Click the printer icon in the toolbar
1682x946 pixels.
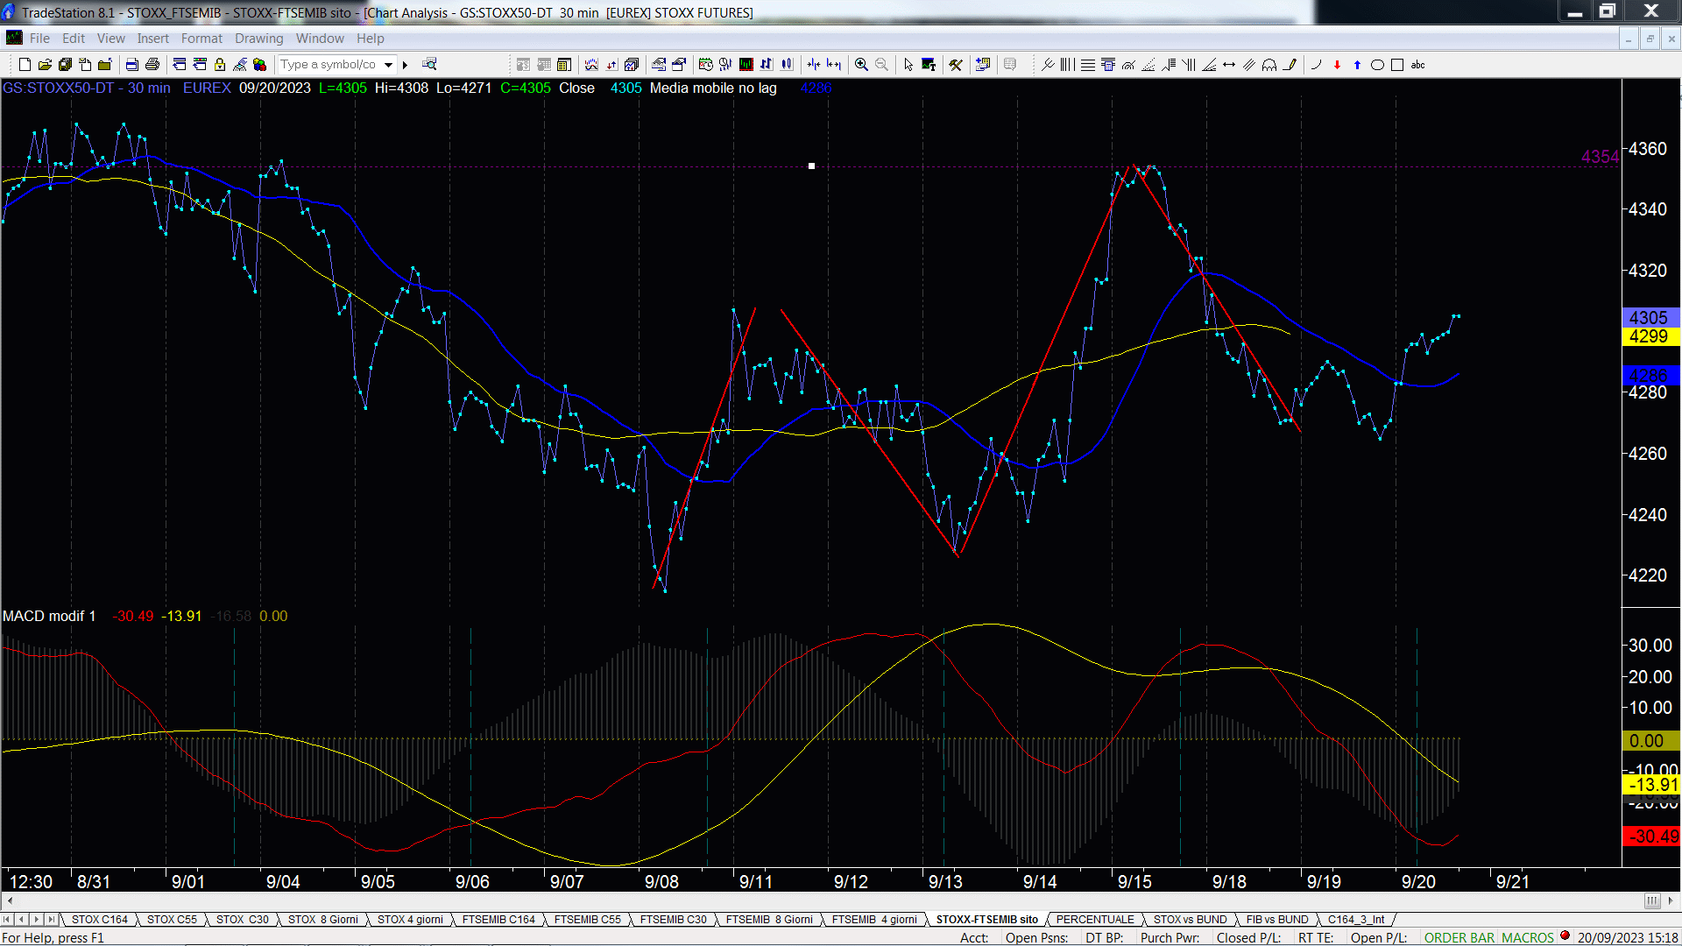152,65
